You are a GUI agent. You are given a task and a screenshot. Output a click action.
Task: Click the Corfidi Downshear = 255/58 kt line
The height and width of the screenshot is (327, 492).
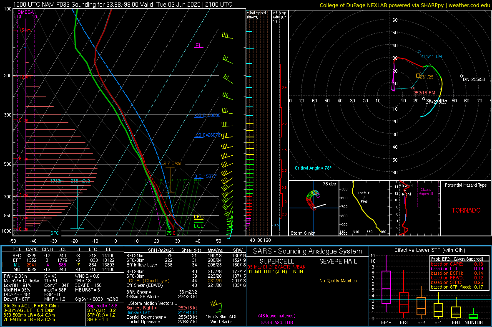(x=162, y=317)
